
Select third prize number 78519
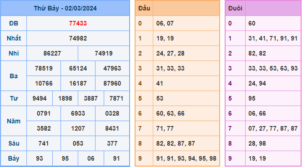point(44,68)
